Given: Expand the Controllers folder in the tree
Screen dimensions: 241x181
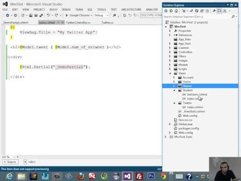Looking at the screenshot, I should coord(170,52).
